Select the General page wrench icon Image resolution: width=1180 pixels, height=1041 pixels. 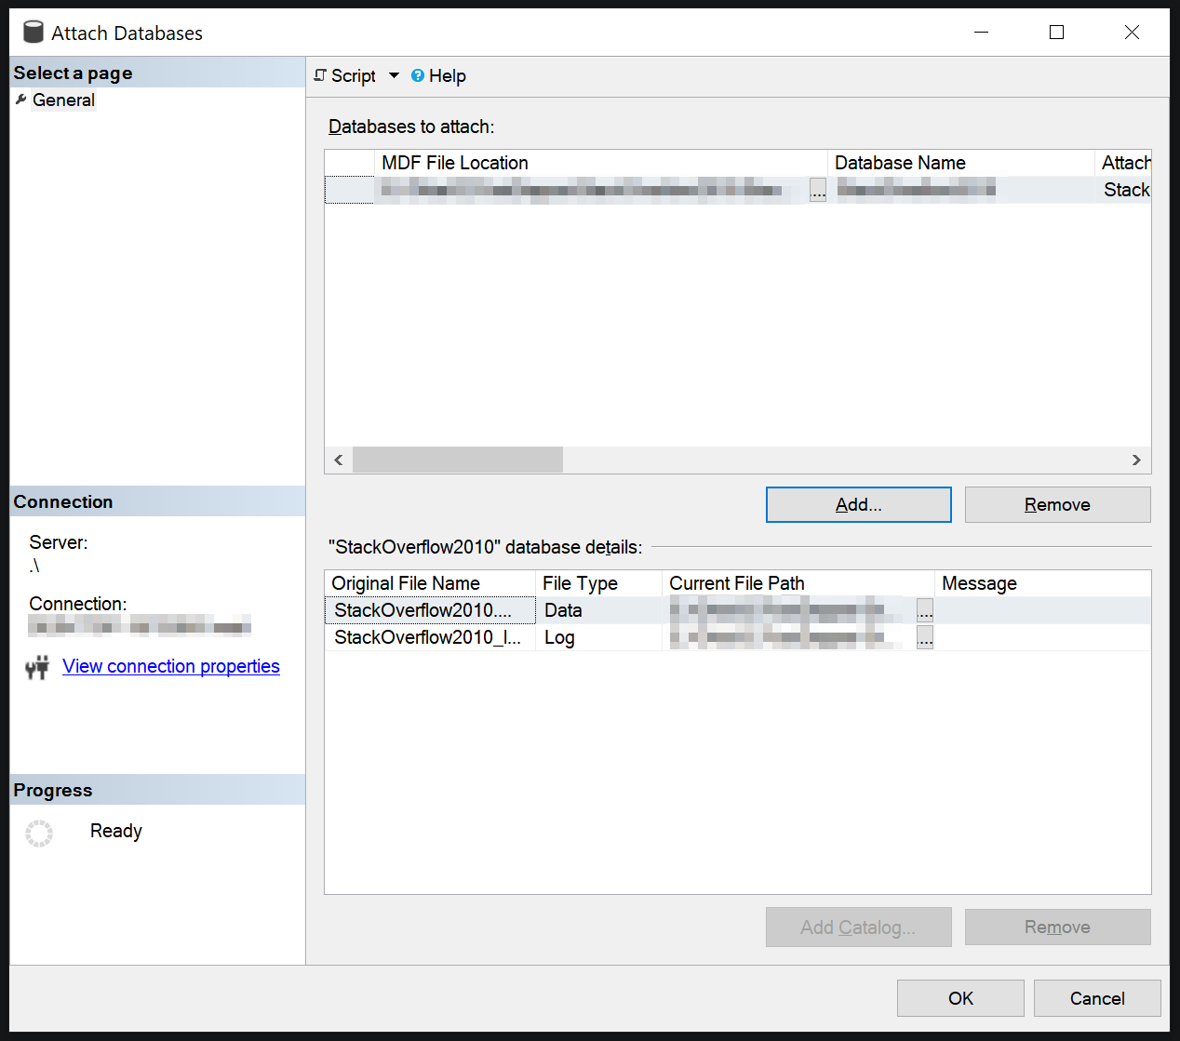21,100
